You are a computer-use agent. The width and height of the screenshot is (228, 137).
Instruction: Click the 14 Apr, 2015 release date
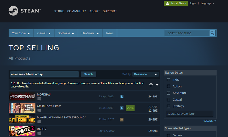tap(106, 108)
